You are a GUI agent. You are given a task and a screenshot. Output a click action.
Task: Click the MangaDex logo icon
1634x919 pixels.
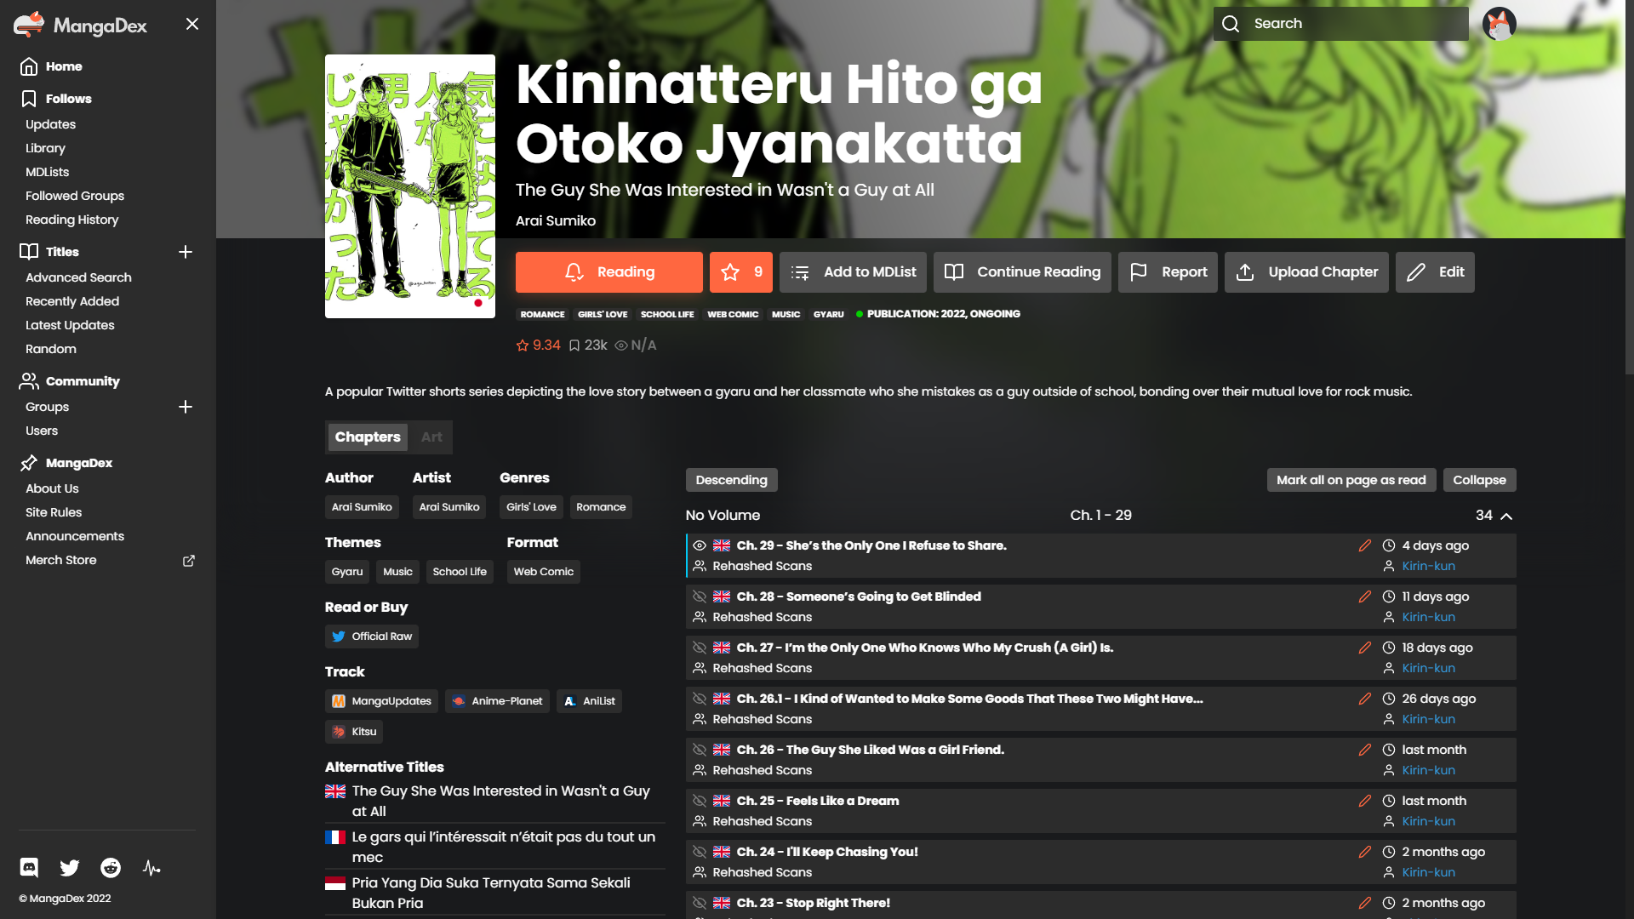coord(29,25)
